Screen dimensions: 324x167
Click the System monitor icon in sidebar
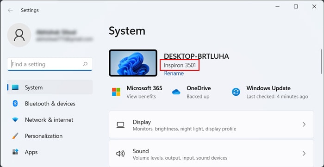pyautogui.click(x=15, y=87)
